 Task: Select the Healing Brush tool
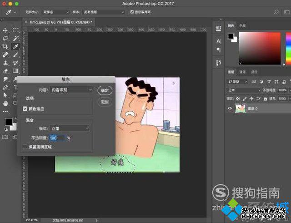click(x=5, y=55)
